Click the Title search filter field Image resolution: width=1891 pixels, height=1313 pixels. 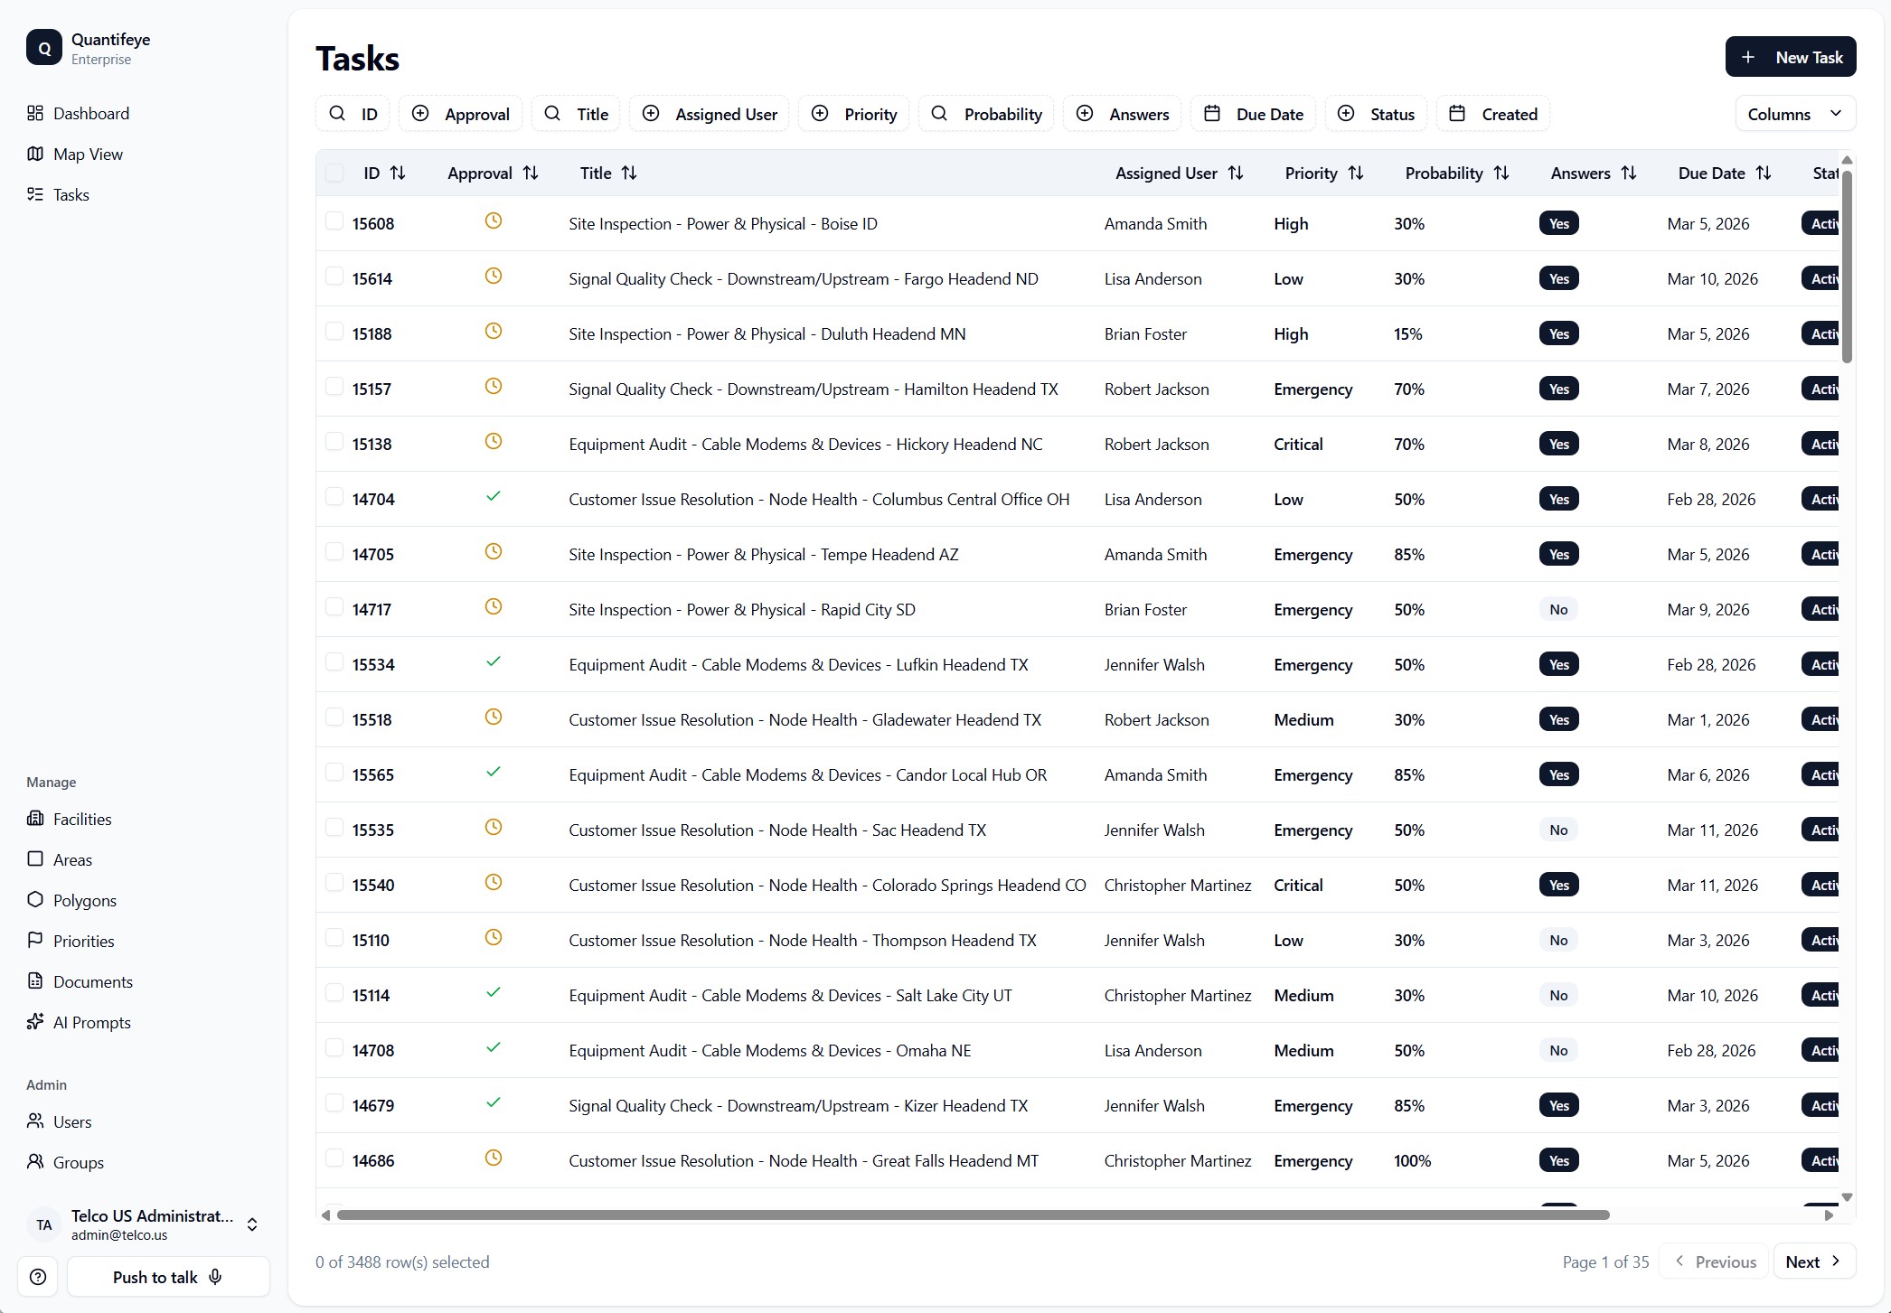tap(576, 114)
